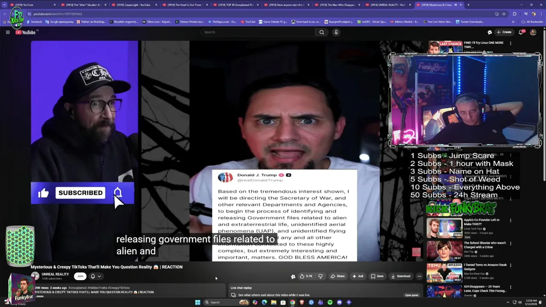
Task: Open Temu vs Amazon Steak Gadgets thumbnail
Action: click(444, 272)
